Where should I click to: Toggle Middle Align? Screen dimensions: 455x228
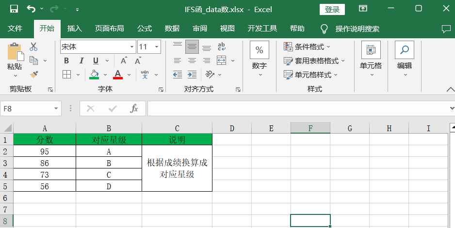point(192,46)
